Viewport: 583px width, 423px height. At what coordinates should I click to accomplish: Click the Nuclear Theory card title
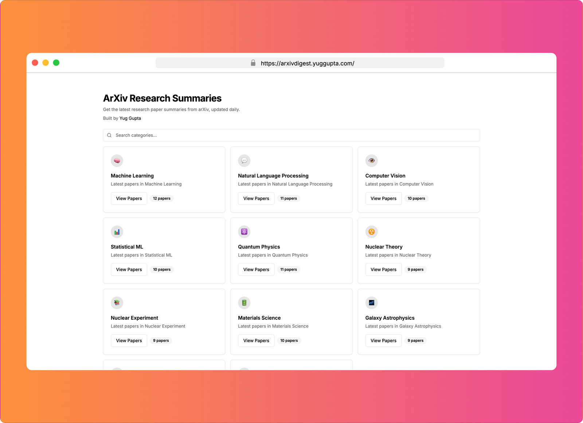point(384,247)
